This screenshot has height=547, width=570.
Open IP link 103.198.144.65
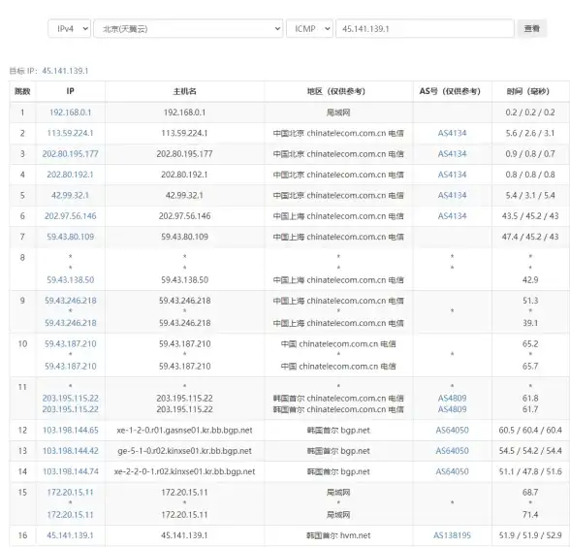(71, 431)
